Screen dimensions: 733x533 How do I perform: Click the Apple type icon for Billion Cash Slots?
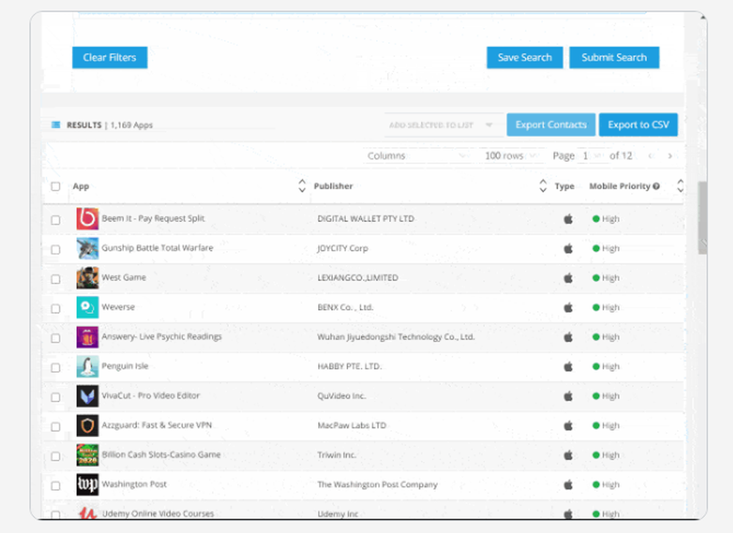[x=568, y=455]
